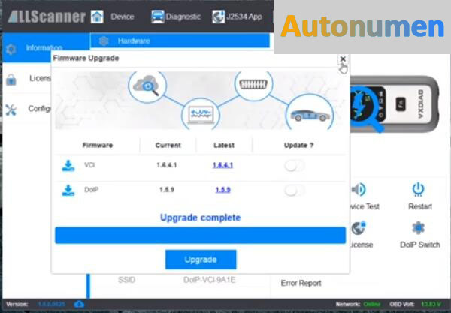This screenshot has height=313, width=451.
Task: Open the Device menu
Action: (123, 17)
